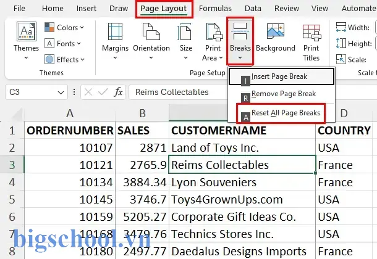
Task: Click the Scale icon
Action: 341,59
